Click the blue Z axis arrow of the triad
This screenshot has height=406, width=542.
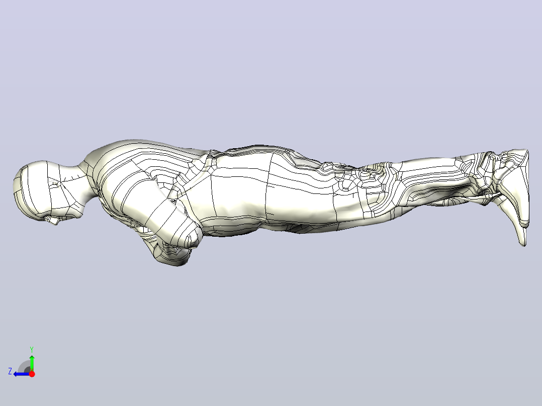pyautogui.click(x=21, y=374)
